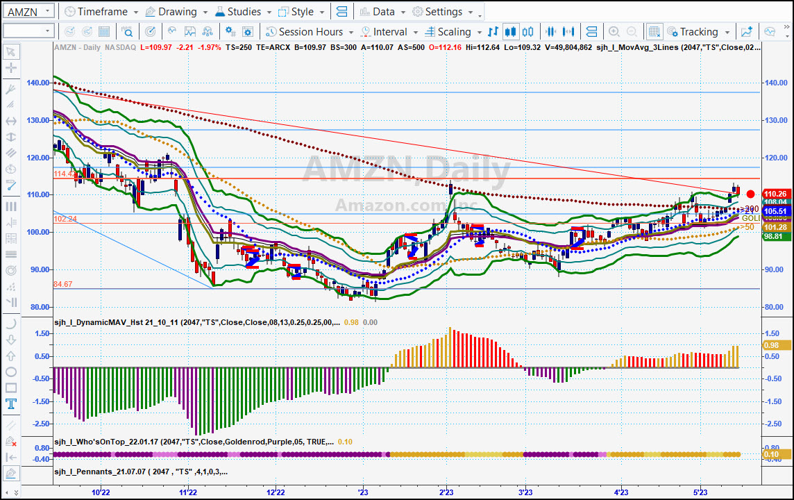The height and width of the screenshot is (500, 794).
Task: Toggle the grid display button
Action: click(x=654, y=32)
